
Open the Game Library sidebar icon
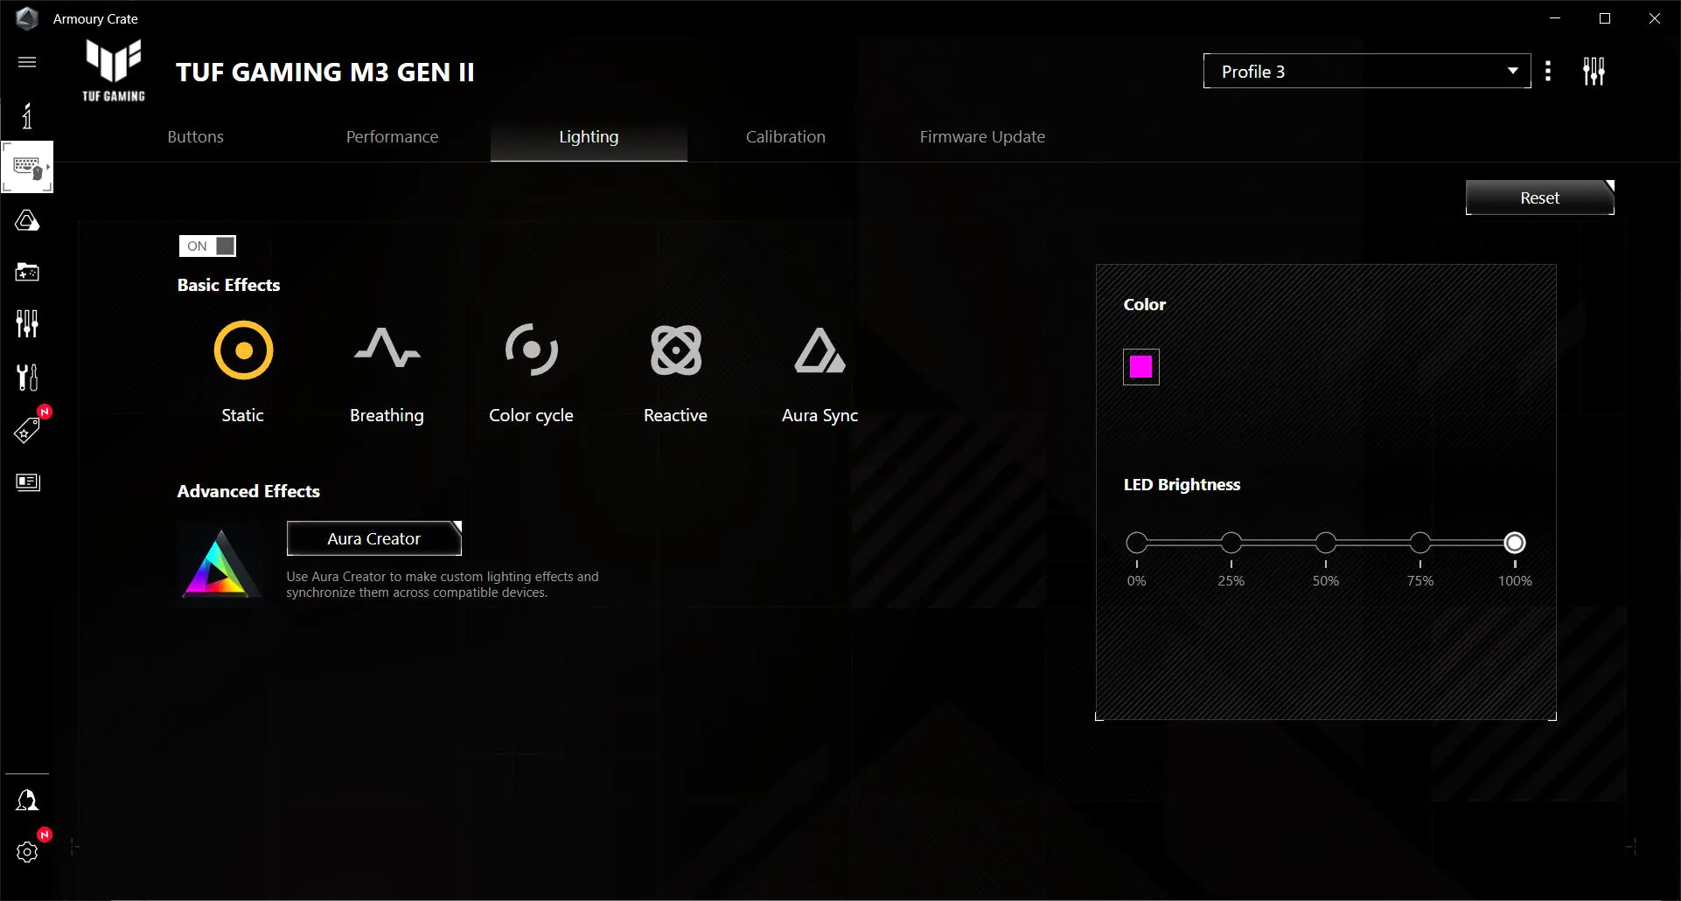27,272
